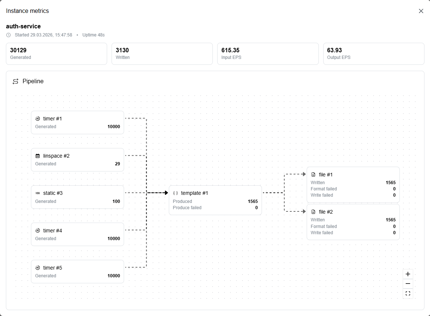Viewport: 430px width, 316px height.
Task: Select the Written 3130 metric card
Action: pos(162,54)
